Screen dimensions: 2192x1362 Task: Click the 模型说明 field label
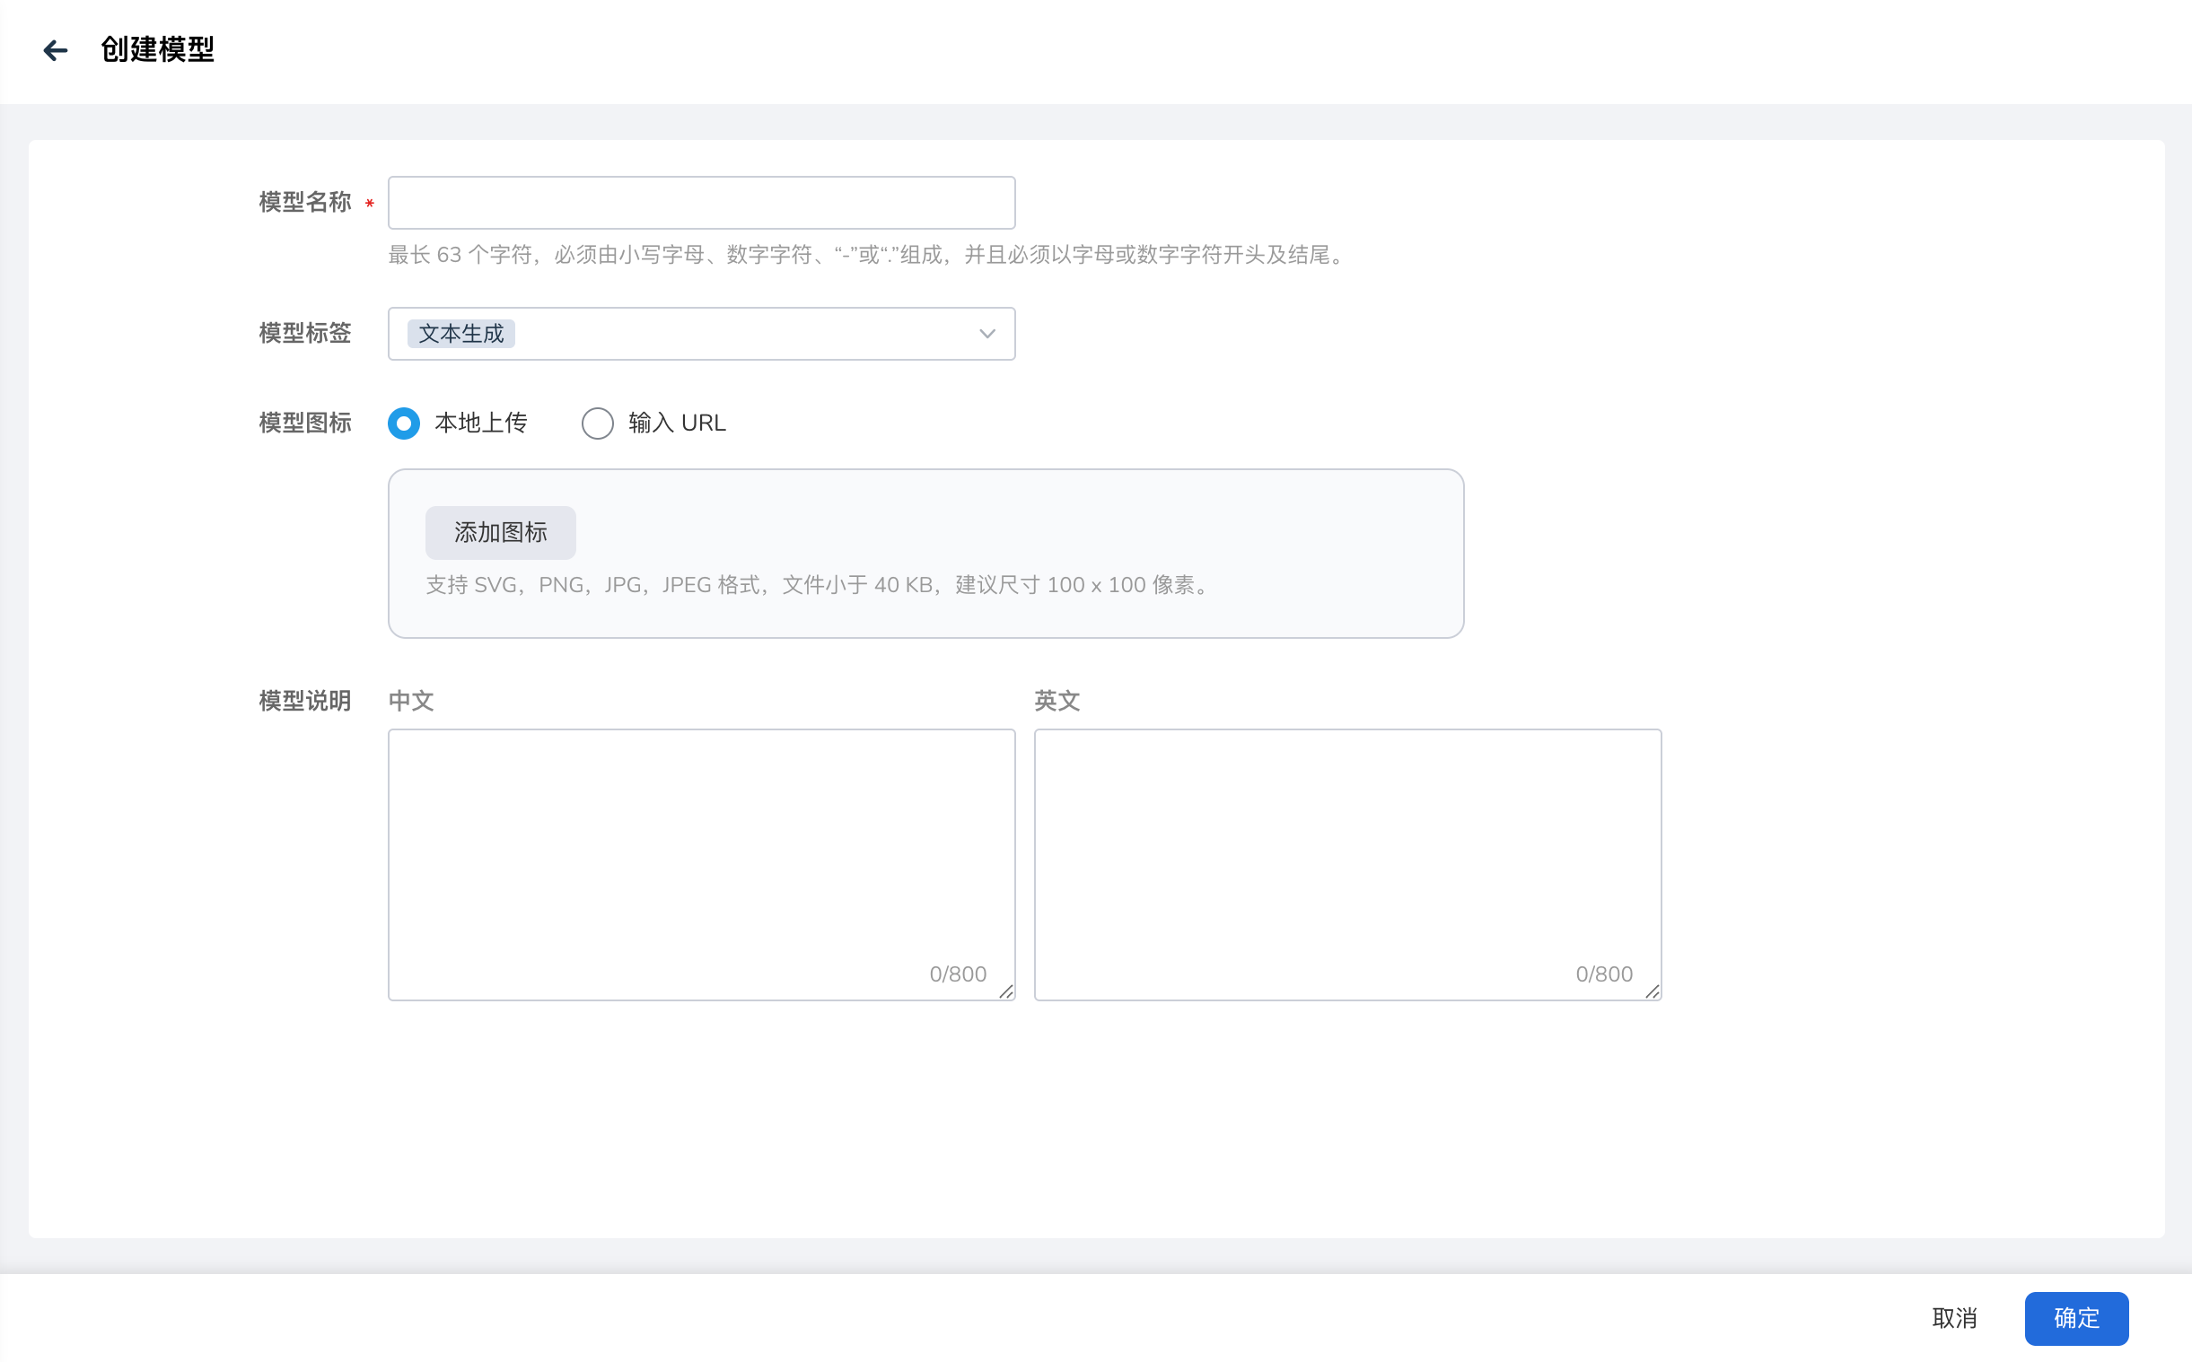(305, 701)
